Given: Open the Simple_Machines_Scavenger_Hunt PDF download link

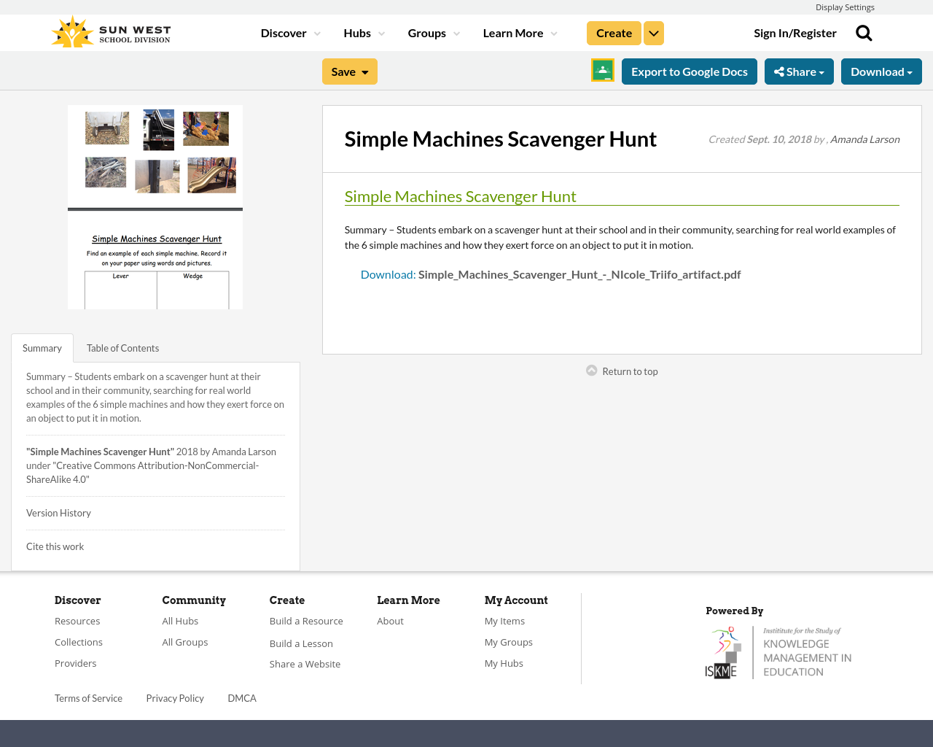Looking at the screenshot, I should point(579,274).
